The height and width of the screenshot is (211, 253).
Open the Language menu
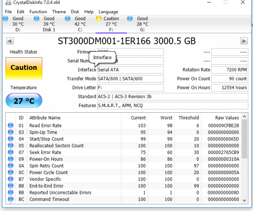point(108,12)
